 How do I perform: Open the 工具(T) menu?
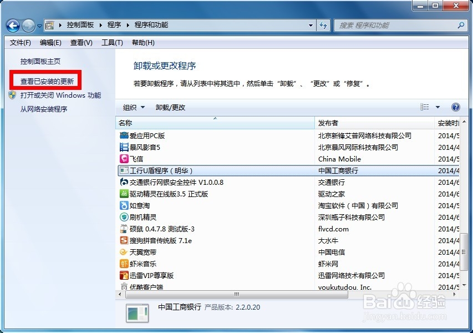(112, 43)
